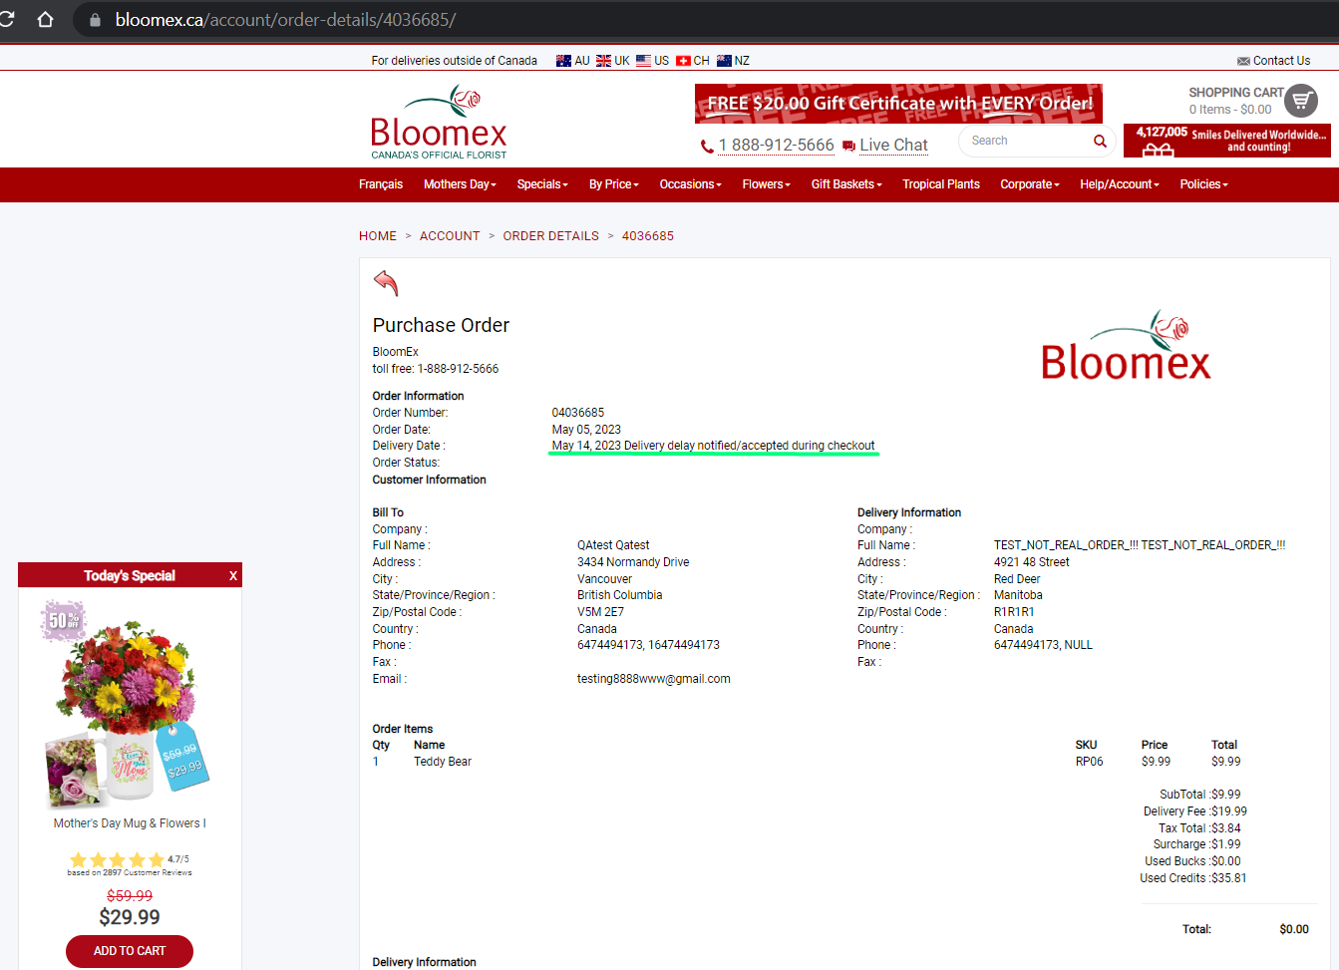Switch language with Français menu item
The width and height of the screenshot is (1339, 970).
(x=381, y=184)
